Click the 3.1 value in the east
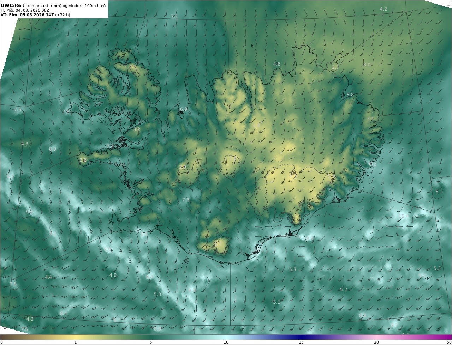The height and width of the screenshot is (345, 452). click(370, 119)
